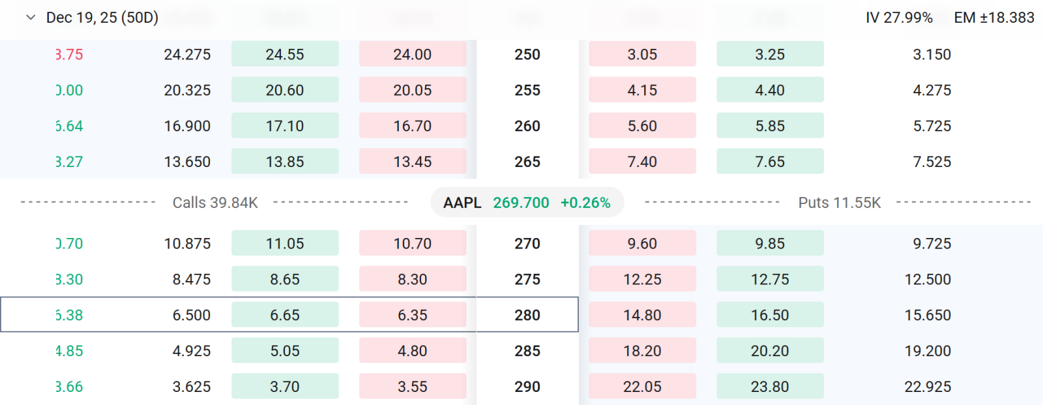Click the 280 strike call ask 6.35
Viewport: 1043px width, 405px height.
tap(413, 315)
